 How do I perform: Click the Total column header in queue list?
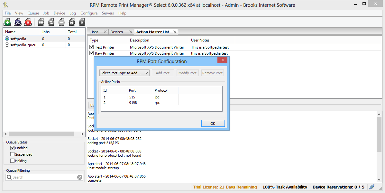click(x=75, y=32)
